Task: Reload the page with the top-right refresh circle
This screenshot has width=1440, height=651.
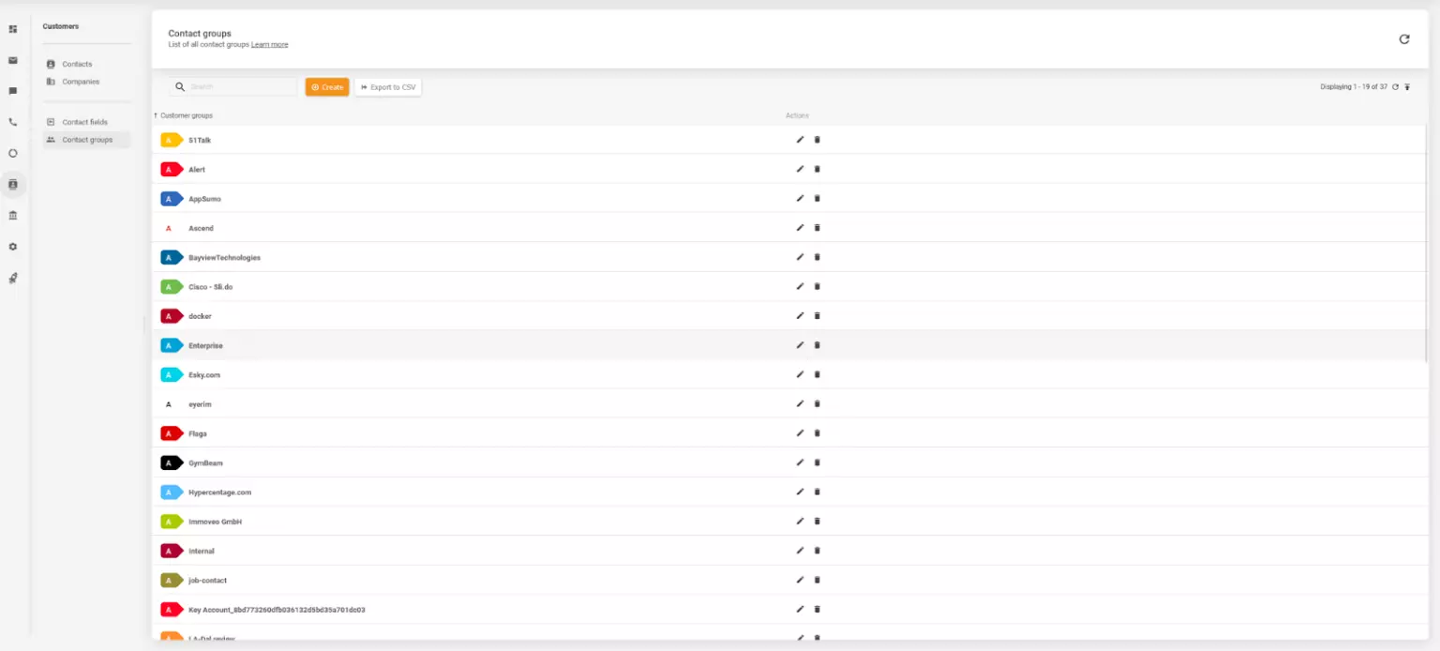Action: [x=1403, y=39]
